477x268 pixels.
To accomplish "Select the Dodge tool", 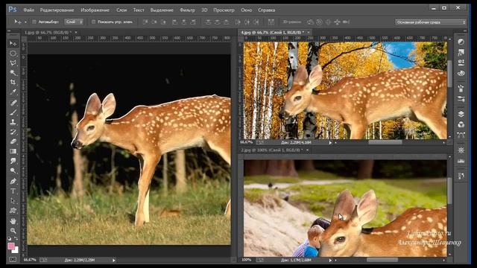I will point(13,170).
